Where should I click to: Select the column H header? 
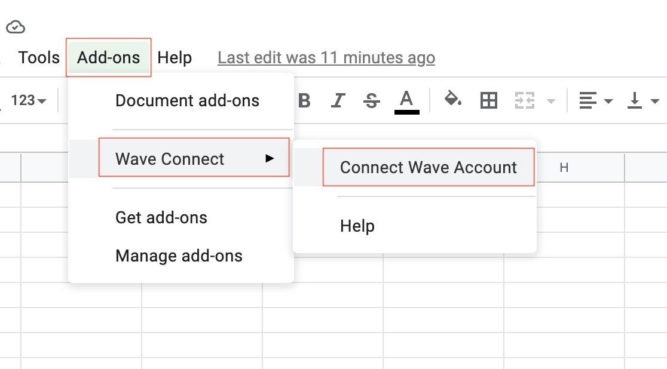tap(564, 168)
